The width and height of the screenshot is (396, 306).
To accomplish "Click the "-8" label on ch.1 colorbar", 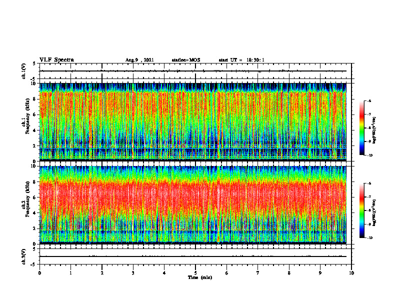I will coord(369,128).
